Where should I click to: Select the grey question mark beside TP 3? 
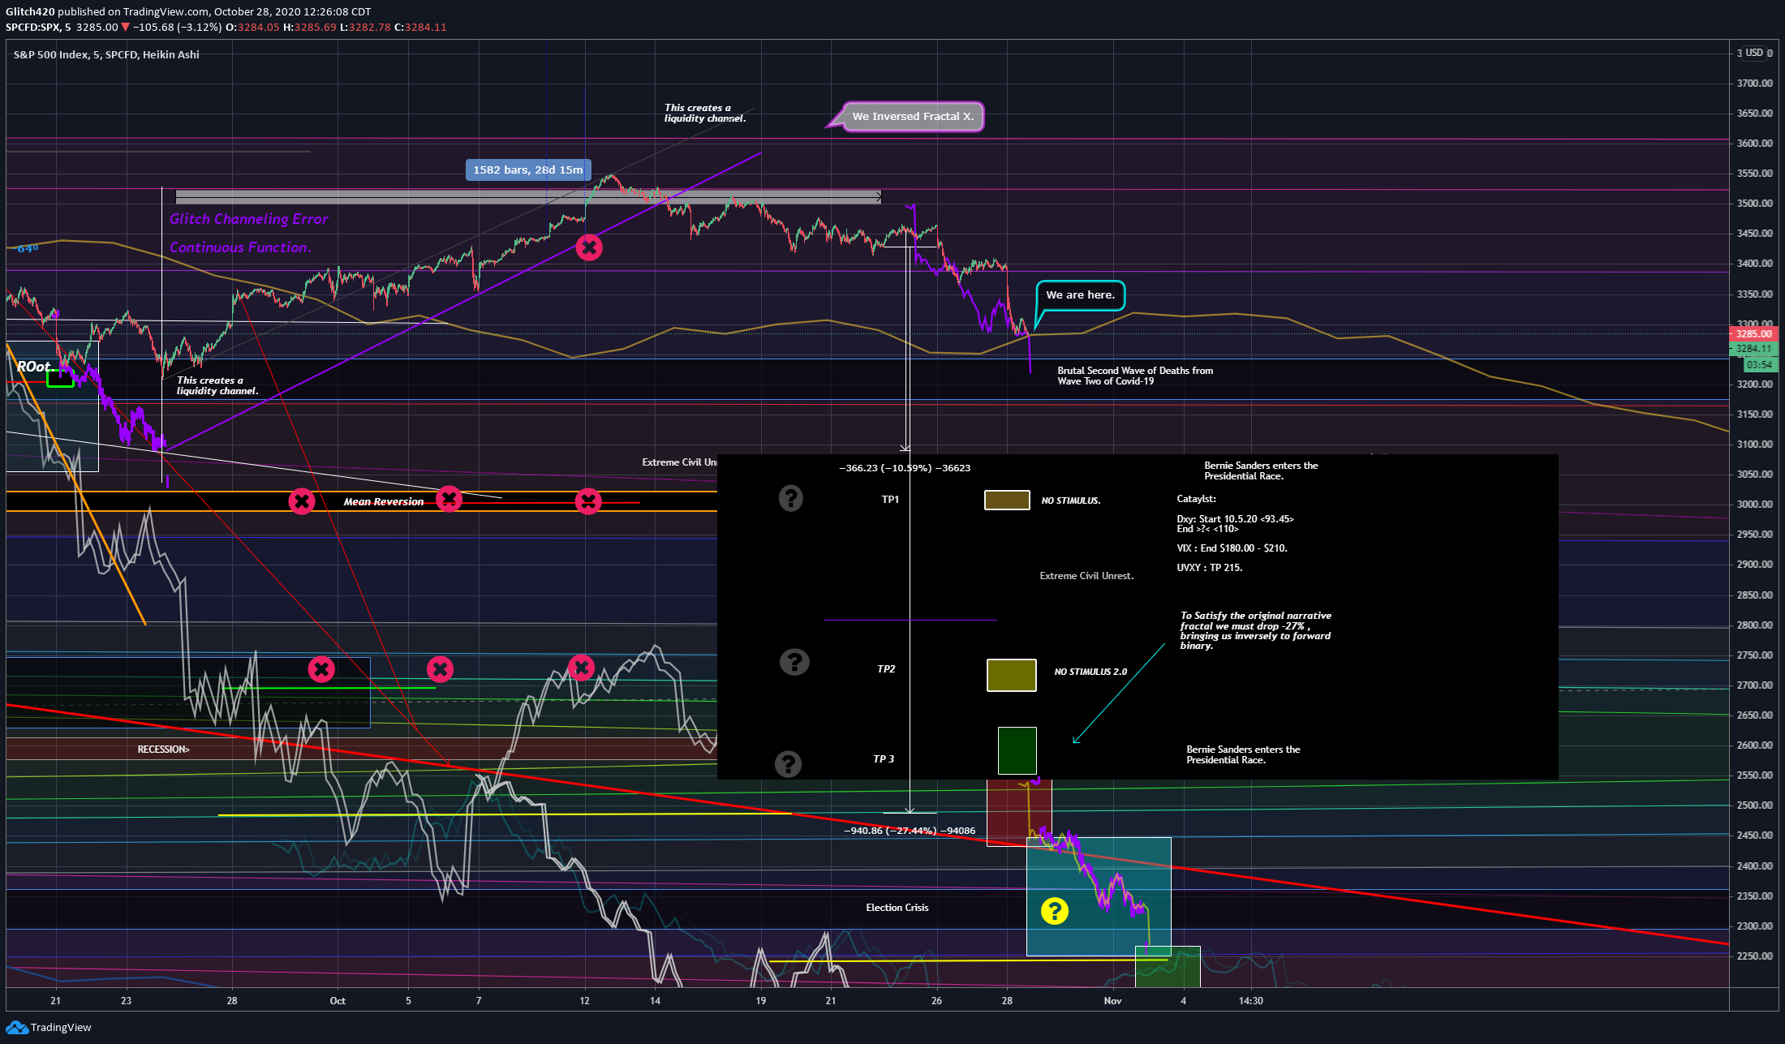(x=789, y=763)
